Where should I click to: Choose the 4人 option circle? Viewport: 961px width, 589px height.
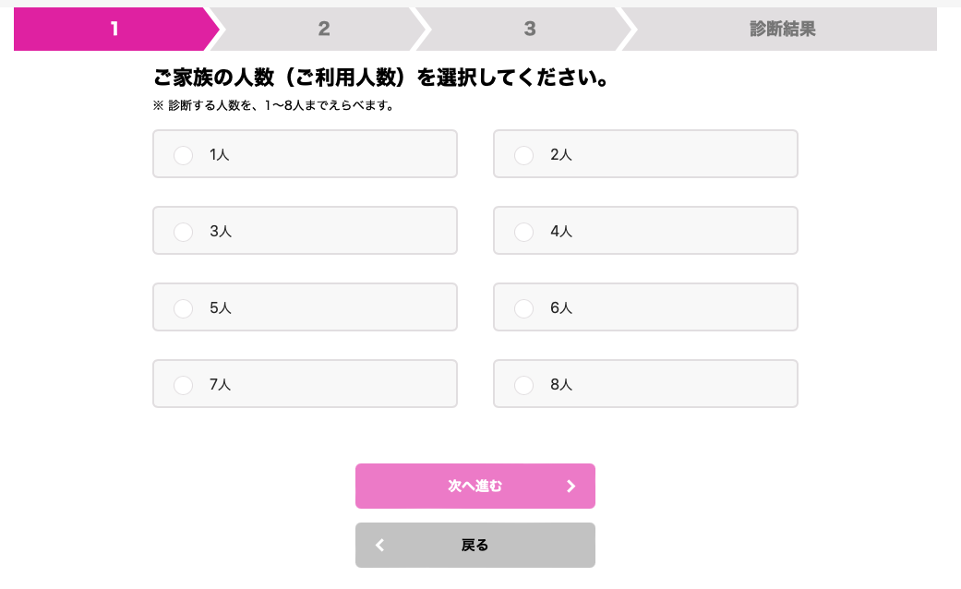pyautogui.click(x=524, y=232)
